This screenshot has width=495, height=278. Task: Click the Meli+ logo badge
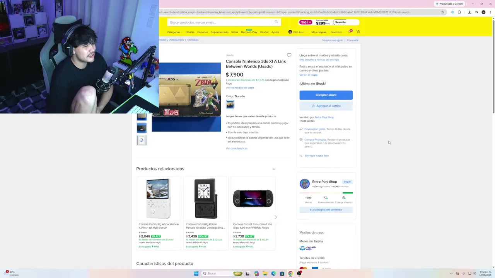(306, 22)
